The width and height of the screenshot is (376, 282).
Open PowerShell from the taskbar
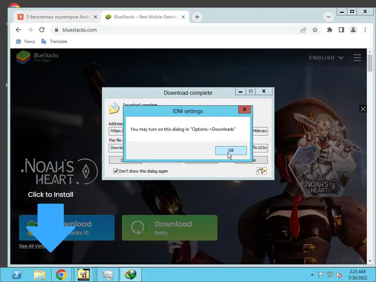click(17, 275)
